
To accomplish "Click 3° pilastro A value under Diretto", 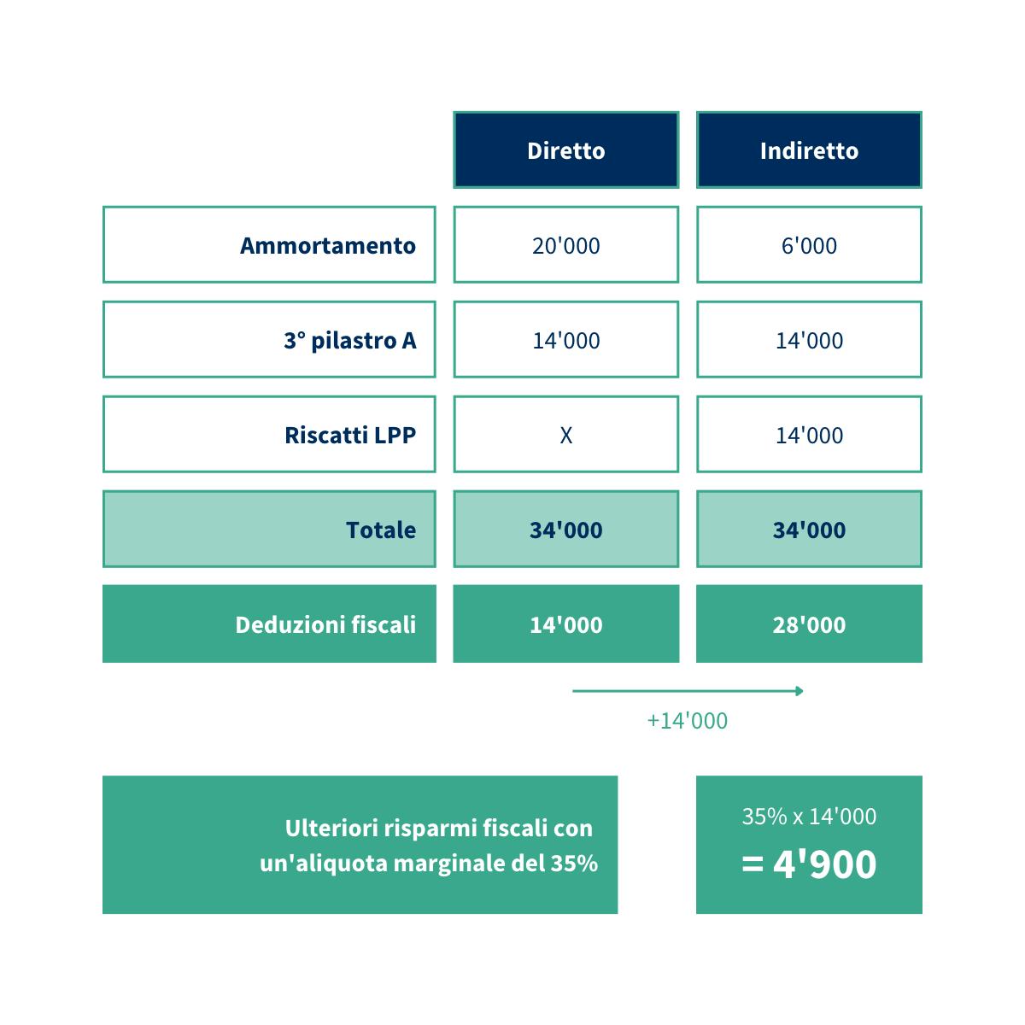I will [x=565, y=340].
